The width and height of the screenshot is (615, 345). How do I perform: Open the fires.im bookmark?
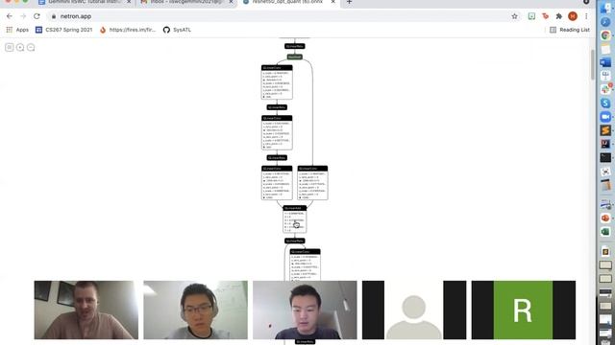click(x=128, y=30)
